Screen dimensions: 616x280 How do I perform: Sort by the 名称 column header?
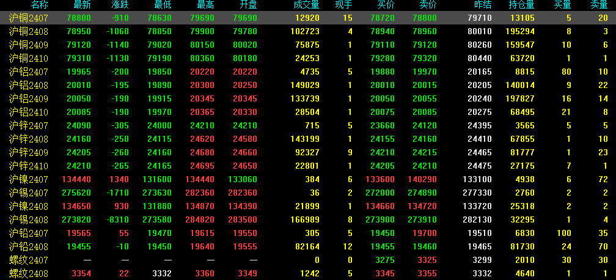39,5
